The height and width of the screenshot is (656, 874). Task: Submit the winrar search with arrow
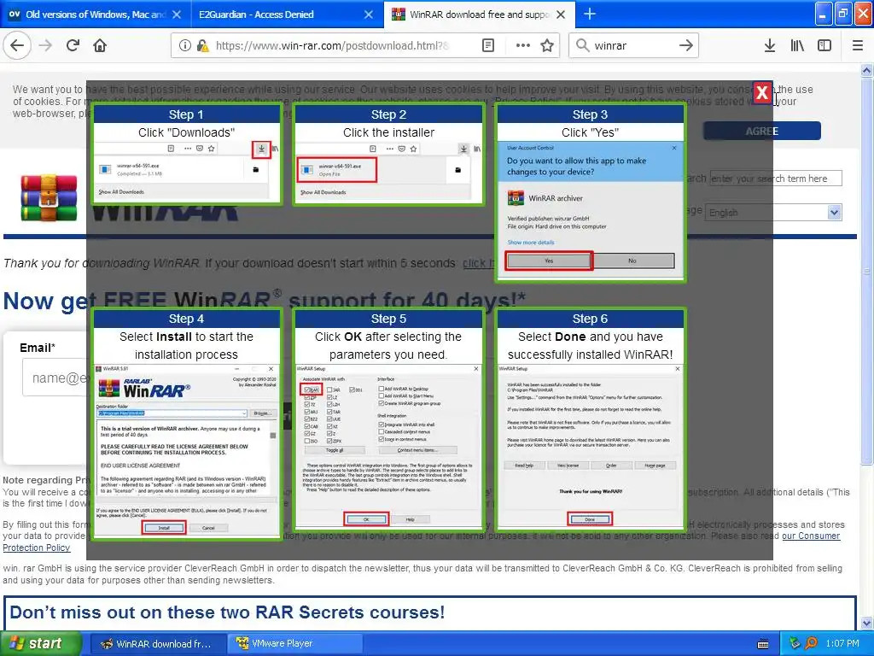pyautogui.click(x=686, y=45)
